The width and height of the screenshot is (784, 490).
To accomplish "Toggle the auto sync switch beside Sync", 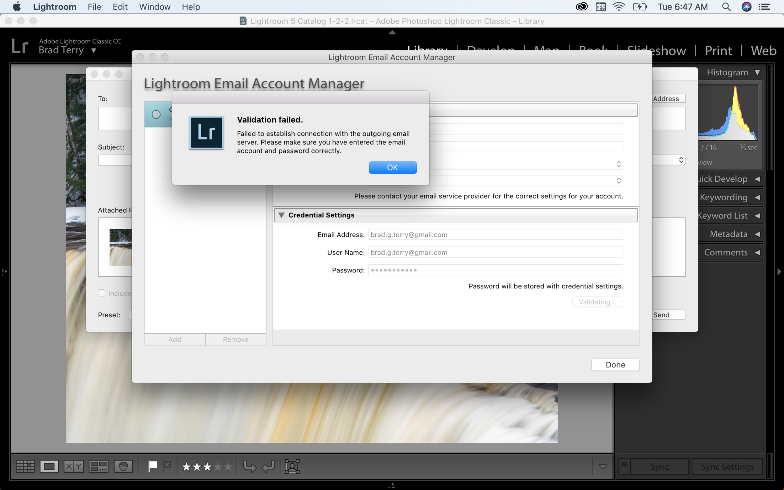I will pyautogui.click(x=624, y=467).
